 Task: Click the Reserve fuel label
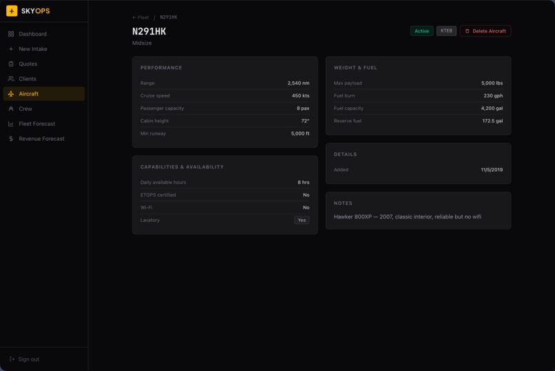point(348,121)
